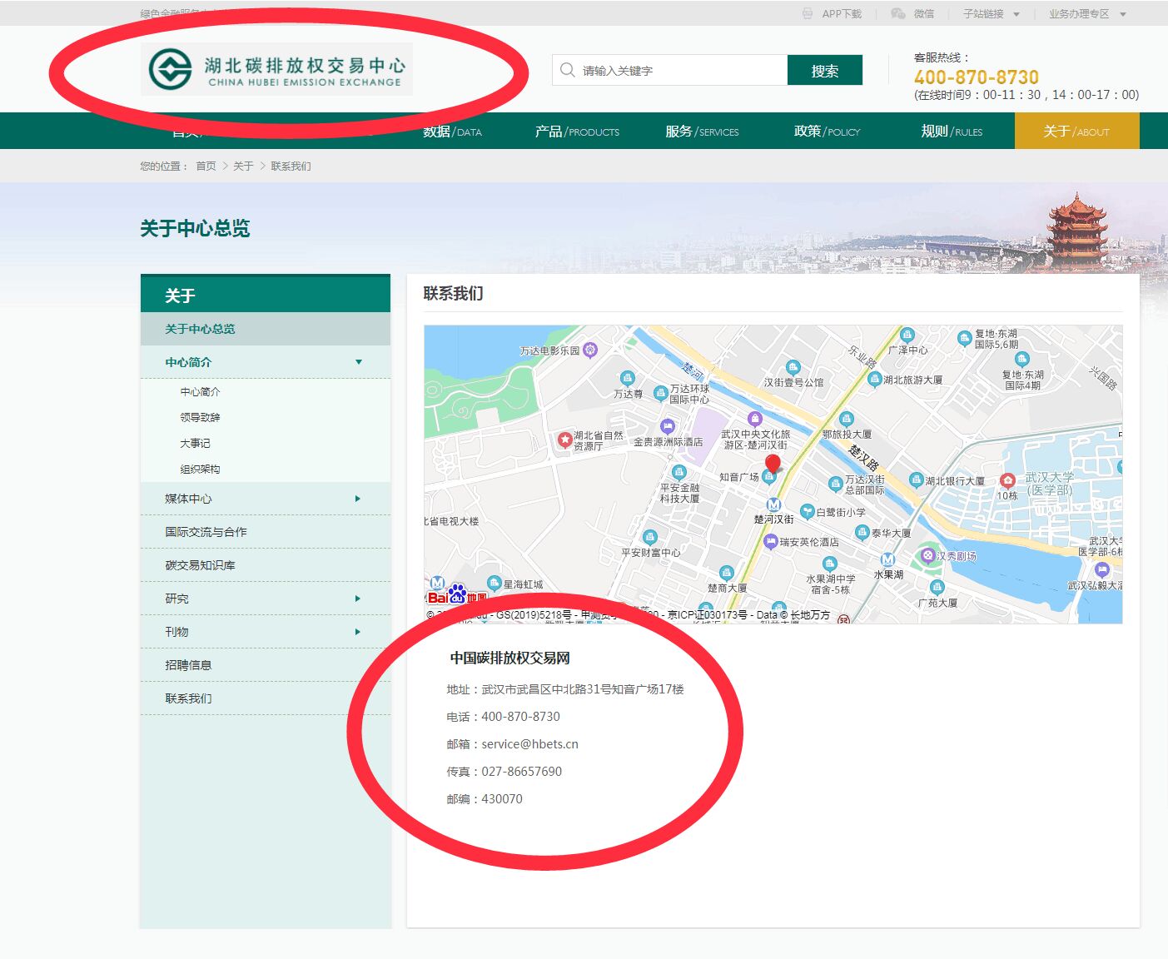Image resolution: width=1168 pixels, height=959 pixels.
Task: Open 组织架构 sidebar link
Action: click(x=200, y=469)
